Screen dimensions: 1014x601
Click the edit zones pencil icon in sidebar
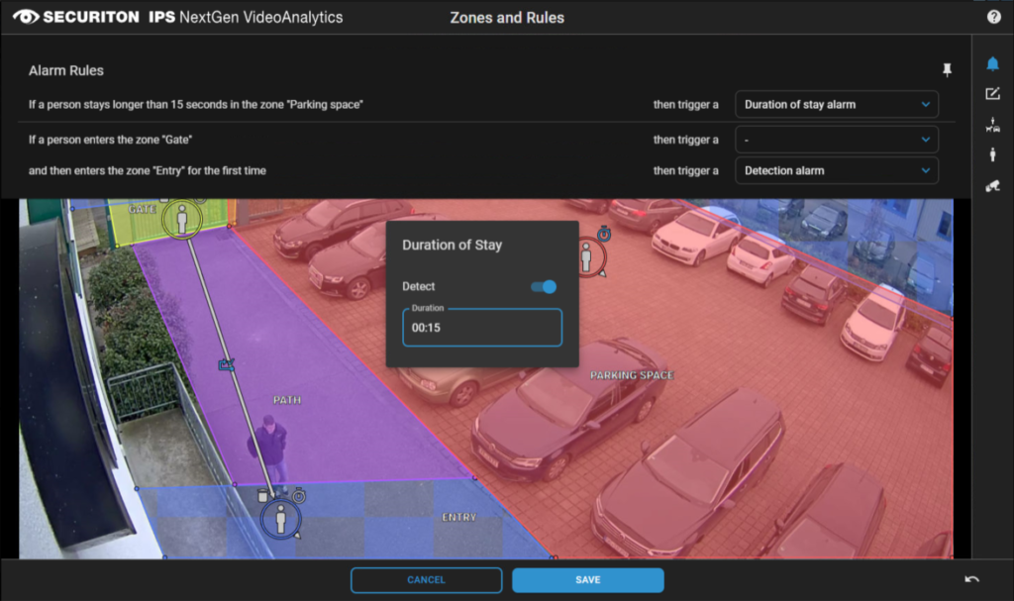point(992,94)
